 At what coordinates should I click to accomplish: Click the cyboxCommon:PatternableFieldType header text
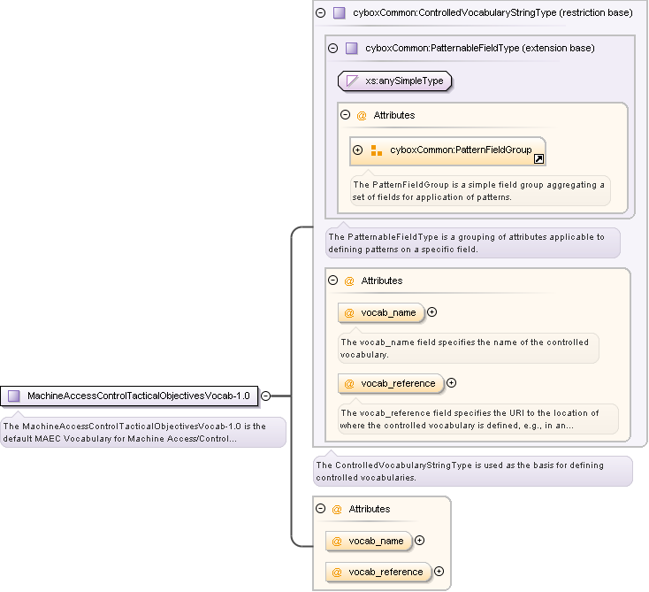[480, 48]
